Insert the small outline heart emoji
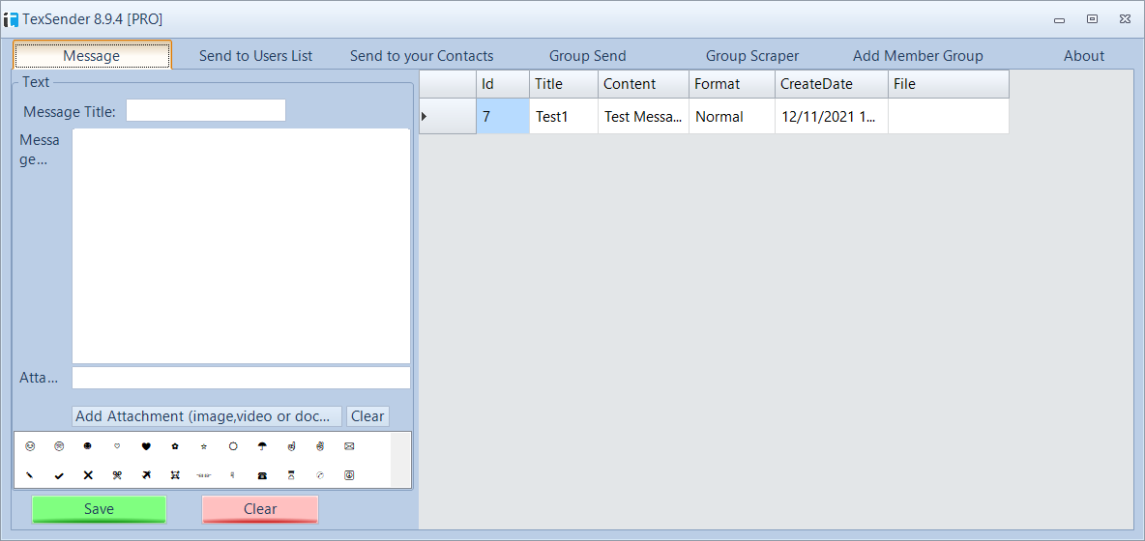This screenshot has height=541, width=1145. click(117, 445)
